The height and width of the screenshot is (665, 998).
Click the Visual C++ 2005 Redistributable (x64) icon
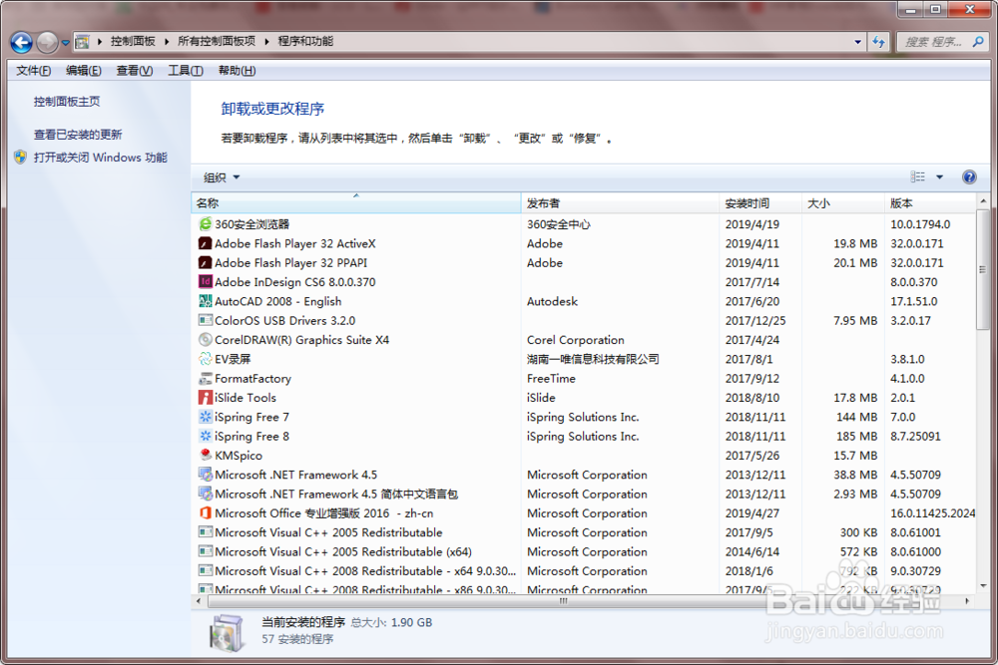pyautogui.click(x=205, y=551)
